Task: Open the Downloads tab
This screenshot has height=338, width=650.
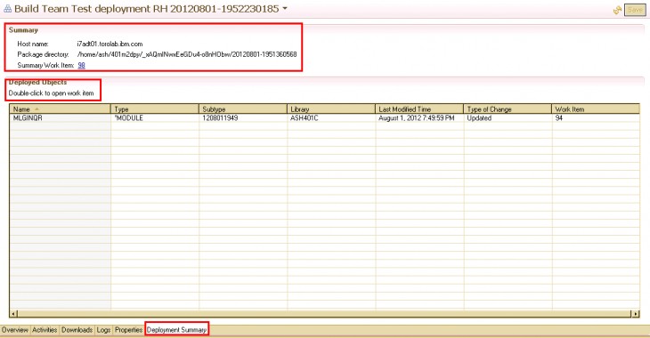Action: (x=77, y=330)
